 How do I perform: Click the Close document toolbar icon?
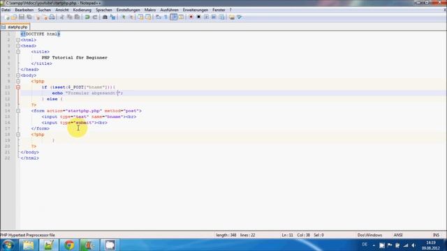point(38,17)
